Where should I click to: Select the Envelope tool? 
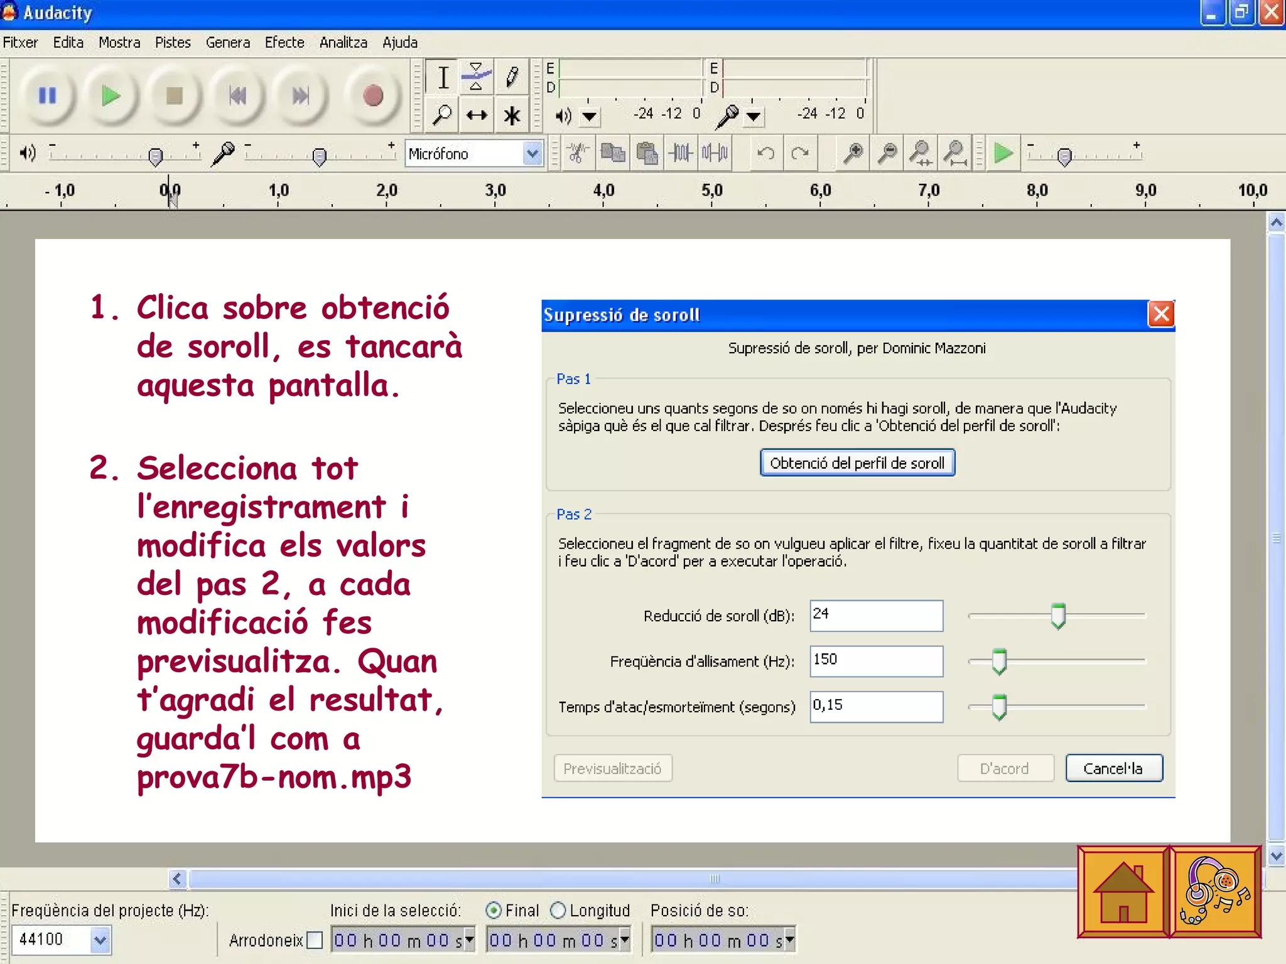[477, 77]
